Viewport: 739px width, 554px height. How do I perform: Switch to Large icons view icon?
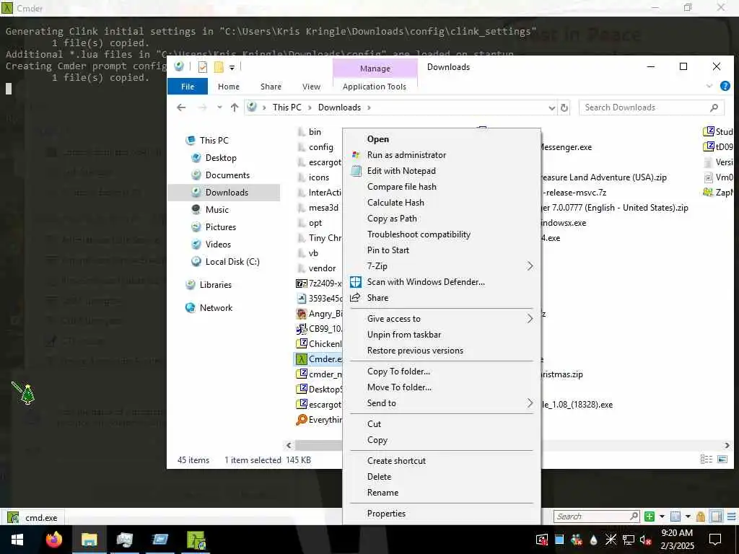(x=722, y=460)
